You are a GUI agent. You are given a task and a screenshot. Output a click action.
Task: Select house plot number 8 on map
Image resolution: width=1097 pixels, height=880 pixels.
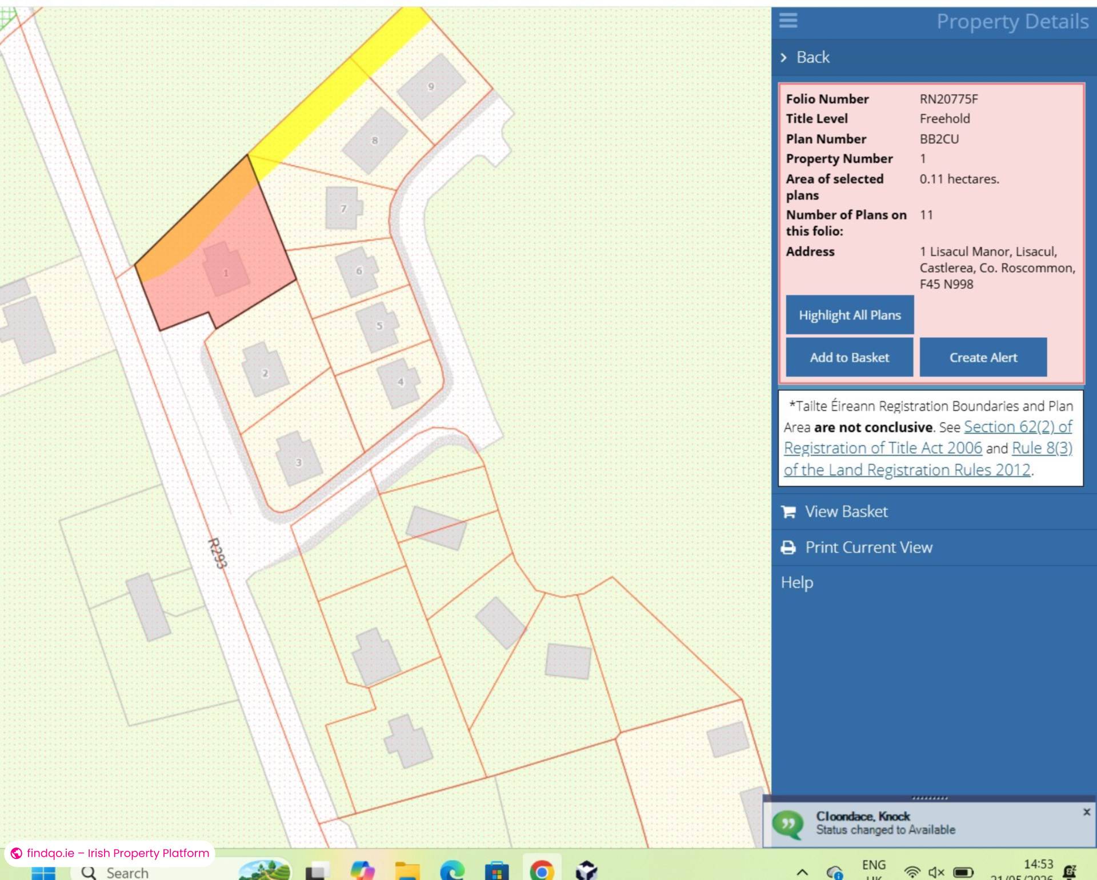374,140
